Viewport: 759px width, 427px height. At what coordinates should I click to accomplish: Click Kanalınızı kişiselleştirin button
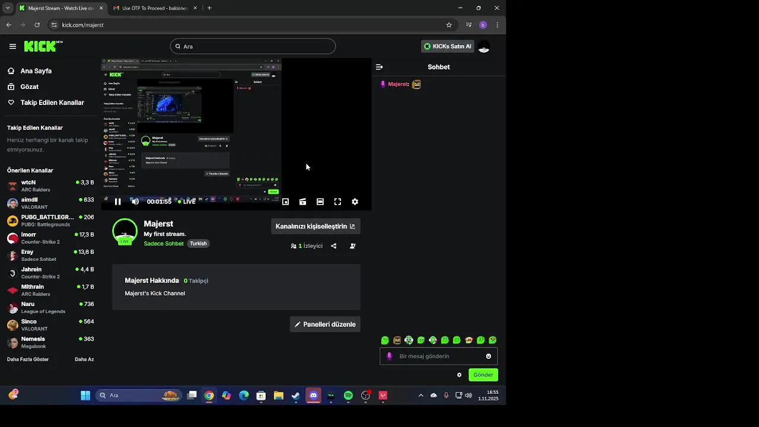[315, 226]
